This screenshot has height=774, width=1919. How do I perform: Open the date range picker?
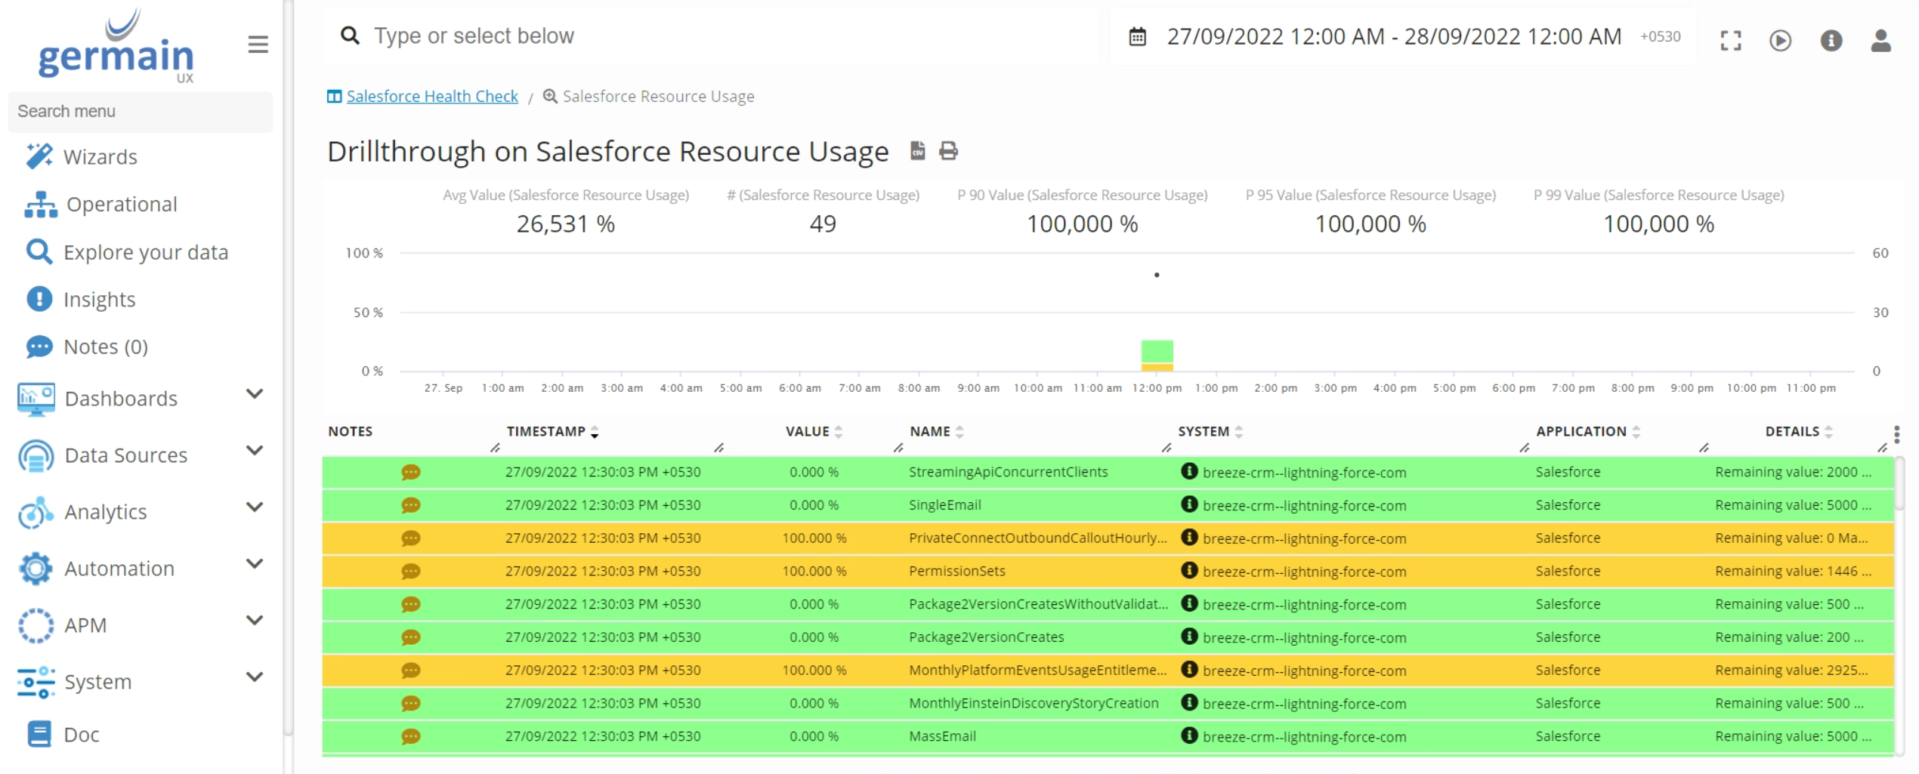pos(1394,37)
